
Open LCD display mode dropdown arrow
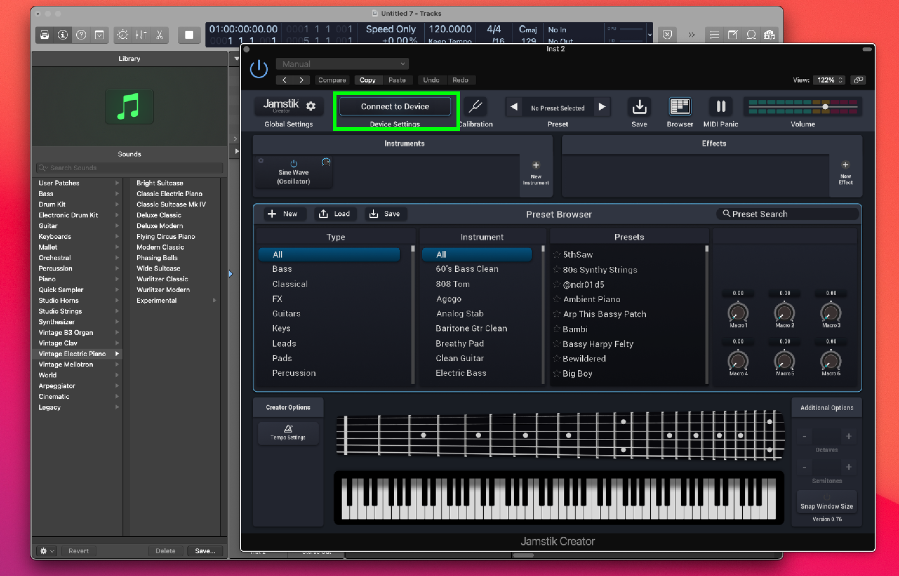tap(650, 35)
